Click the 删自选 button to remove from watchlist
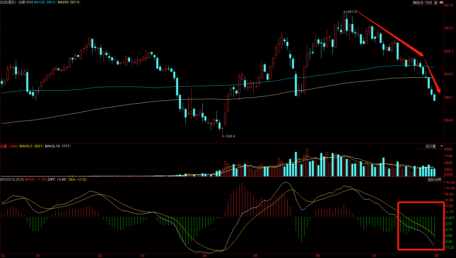This screenshot has height=258, width=456. [418, 3]
